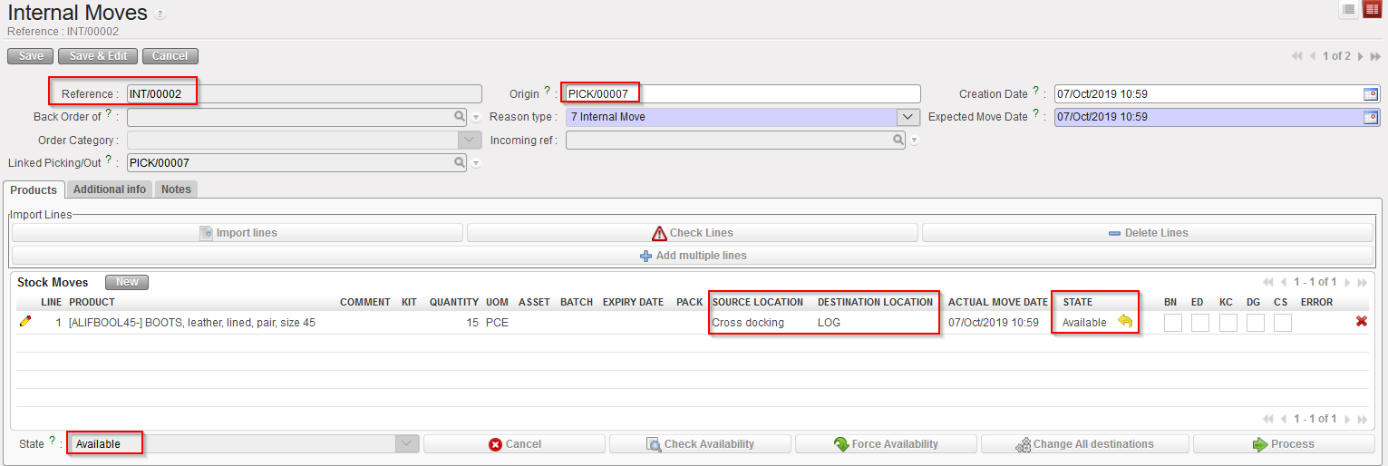Click Cancel button next to Save & Edit
Viewport: 1388px width, 466px height.
click(x=170, y=56)
